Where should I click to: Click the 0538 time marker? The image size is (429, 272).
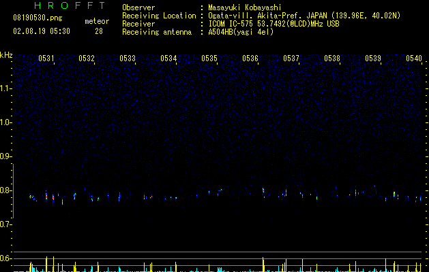[332, 58]
